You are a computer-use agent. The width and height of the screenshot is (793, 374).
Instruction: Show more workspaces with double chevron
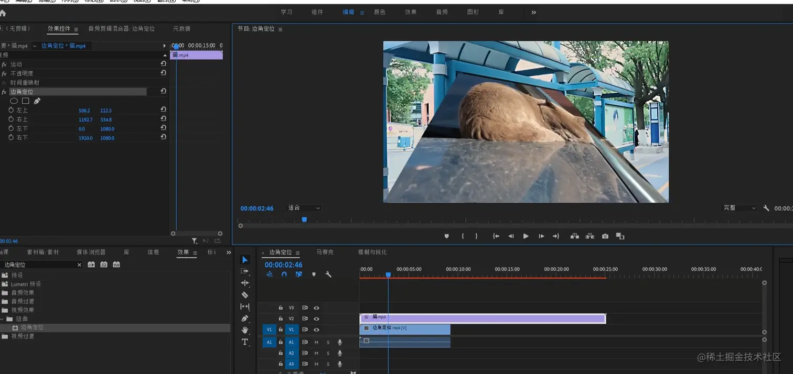coord(534,12)
